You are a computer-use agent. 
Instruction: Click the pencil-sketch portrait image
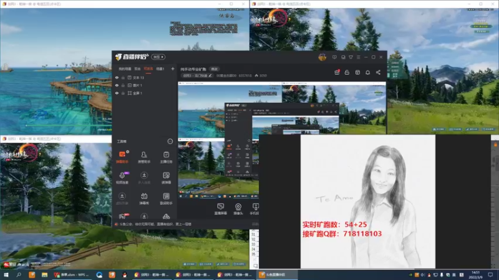point(368,202)
